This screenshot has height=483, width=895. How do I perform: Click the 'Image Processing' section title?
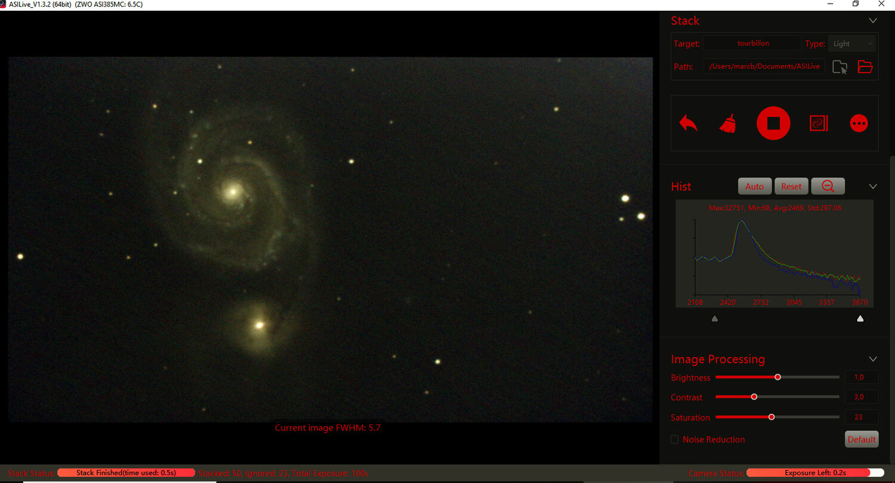pyautogui.click(x=718, y=359)
